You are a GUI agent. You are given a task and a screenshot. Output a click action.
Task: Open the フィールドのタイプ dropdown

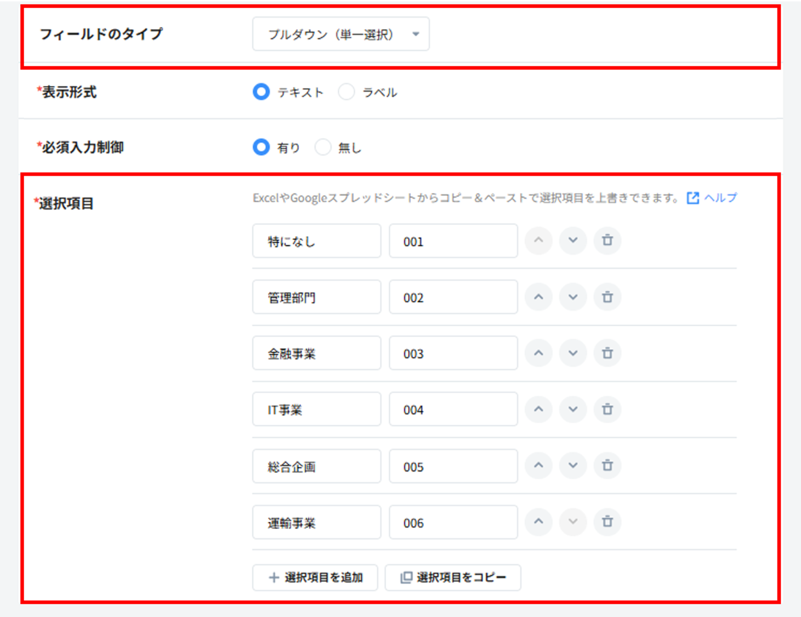pos(340,35)
